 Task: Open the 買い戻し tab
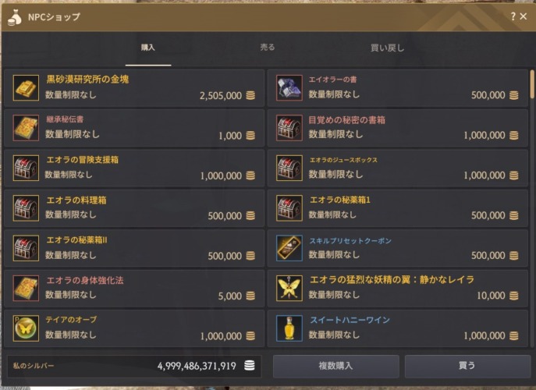click(387, 48)
